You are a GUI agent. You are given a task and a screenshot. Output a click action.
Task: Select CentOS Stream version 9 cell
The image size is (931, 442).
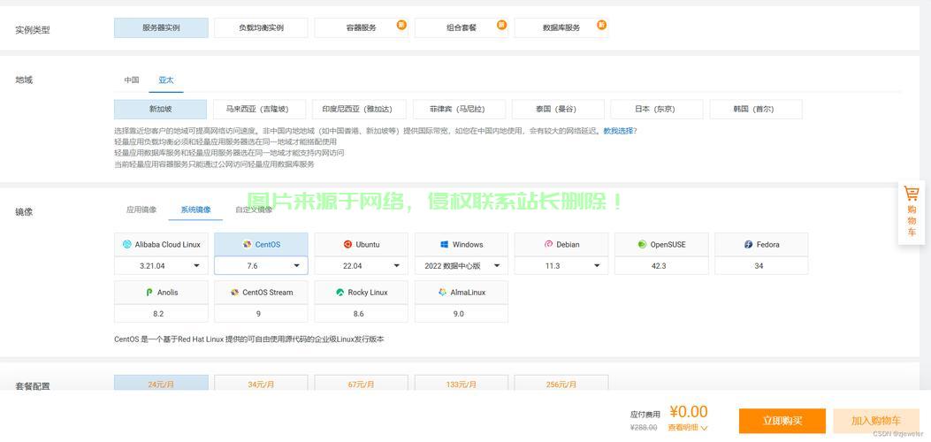pyautogui.click(x=261, y=314)
